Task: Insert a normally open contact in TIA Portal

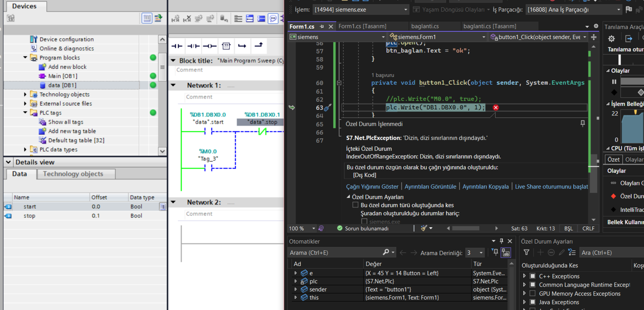Action: [177, 46]
